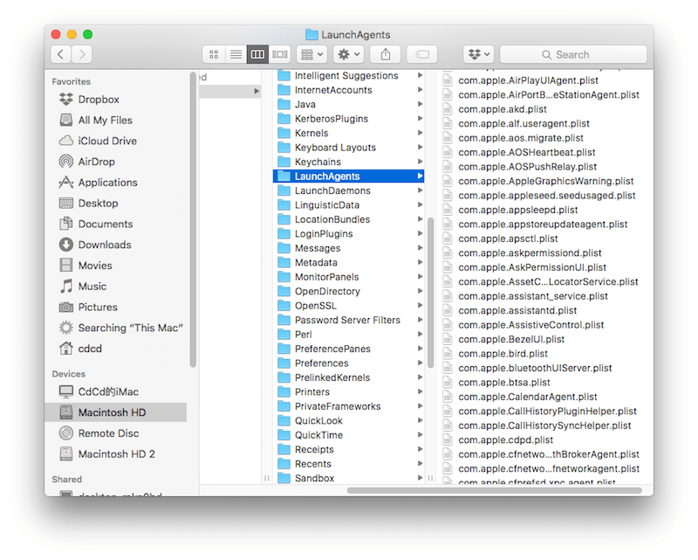Open iCloud Drive from sidebar
Screen dimensions: 698x560
point(116,141)
